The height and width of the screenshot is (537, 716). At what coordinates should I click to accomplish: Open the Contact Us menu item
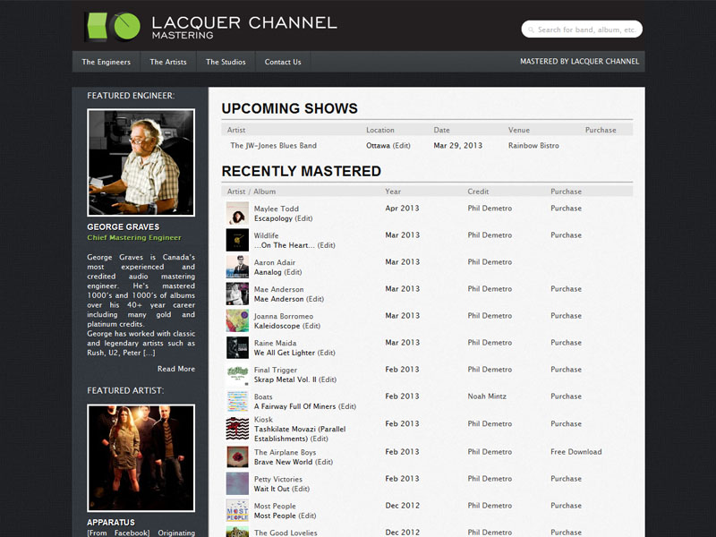coord(283,62)
